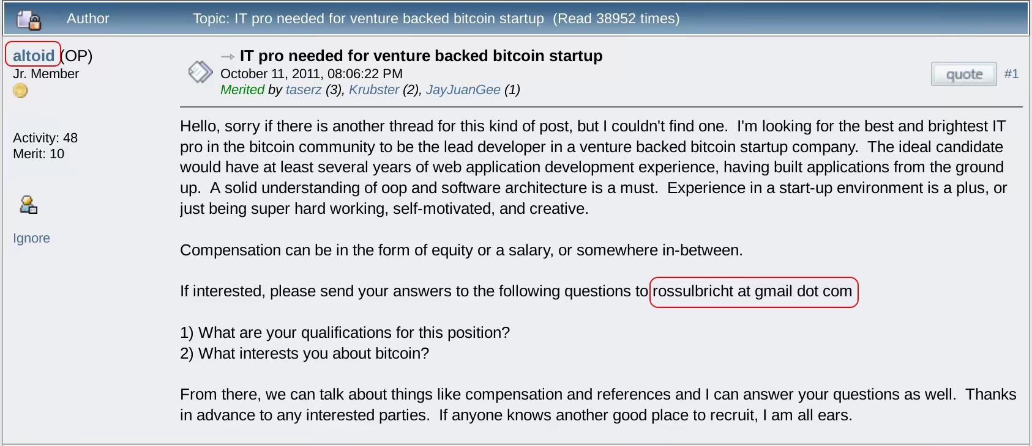This screenshot has height=446, width=1032.
Task: Click the post subject title link
Action: pyautogui.click(x=421, y=56)
